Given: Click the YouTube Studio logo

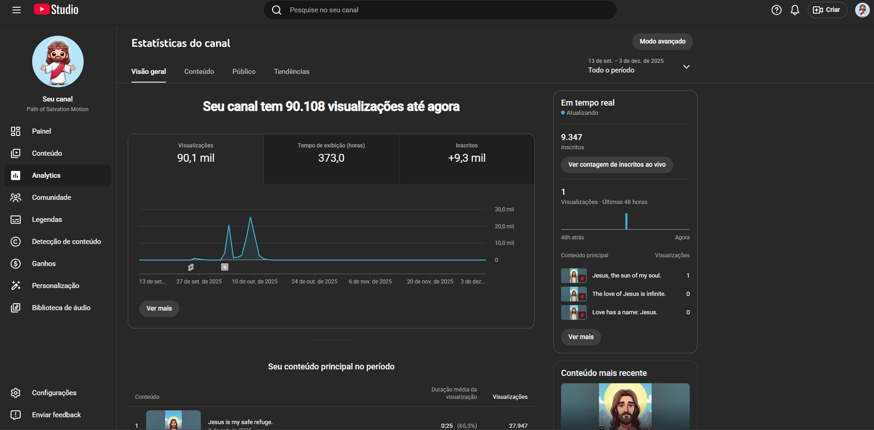Looking at the screenshot, I should (56, 10).
